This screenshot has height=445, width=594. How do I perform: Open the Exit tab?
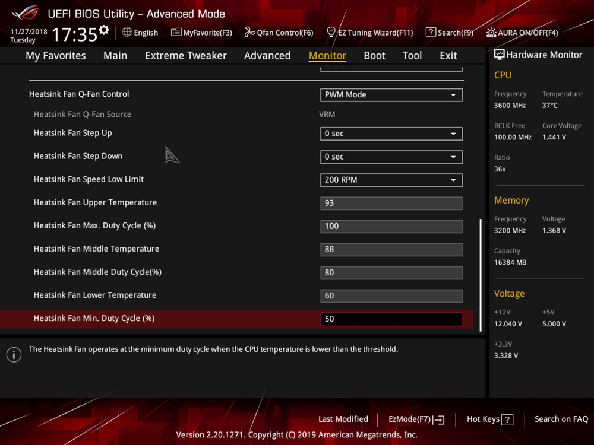click(448, 56)
